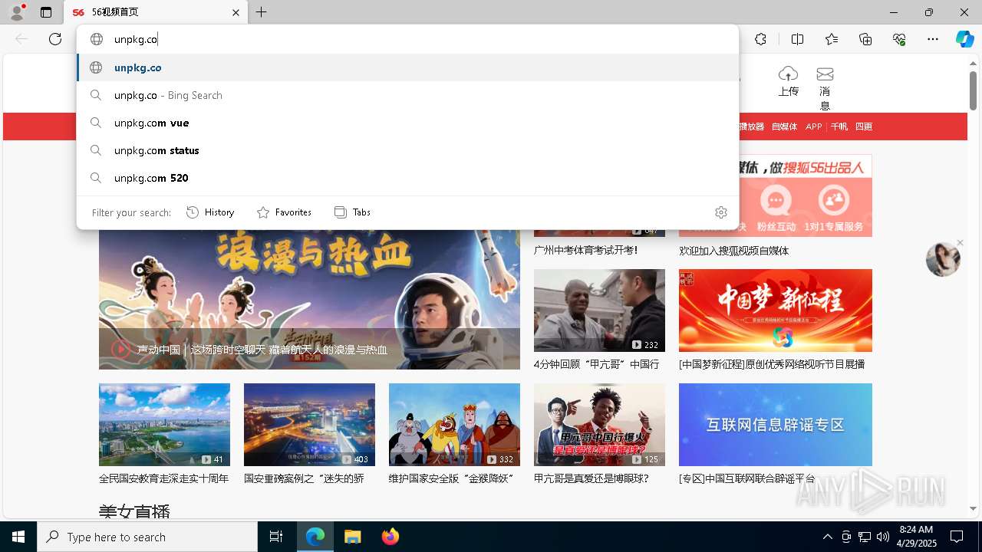Open the 甲亢哥 boxing video thumbnail
This screenshot has width=982, height=552.
tap(599, 310)
